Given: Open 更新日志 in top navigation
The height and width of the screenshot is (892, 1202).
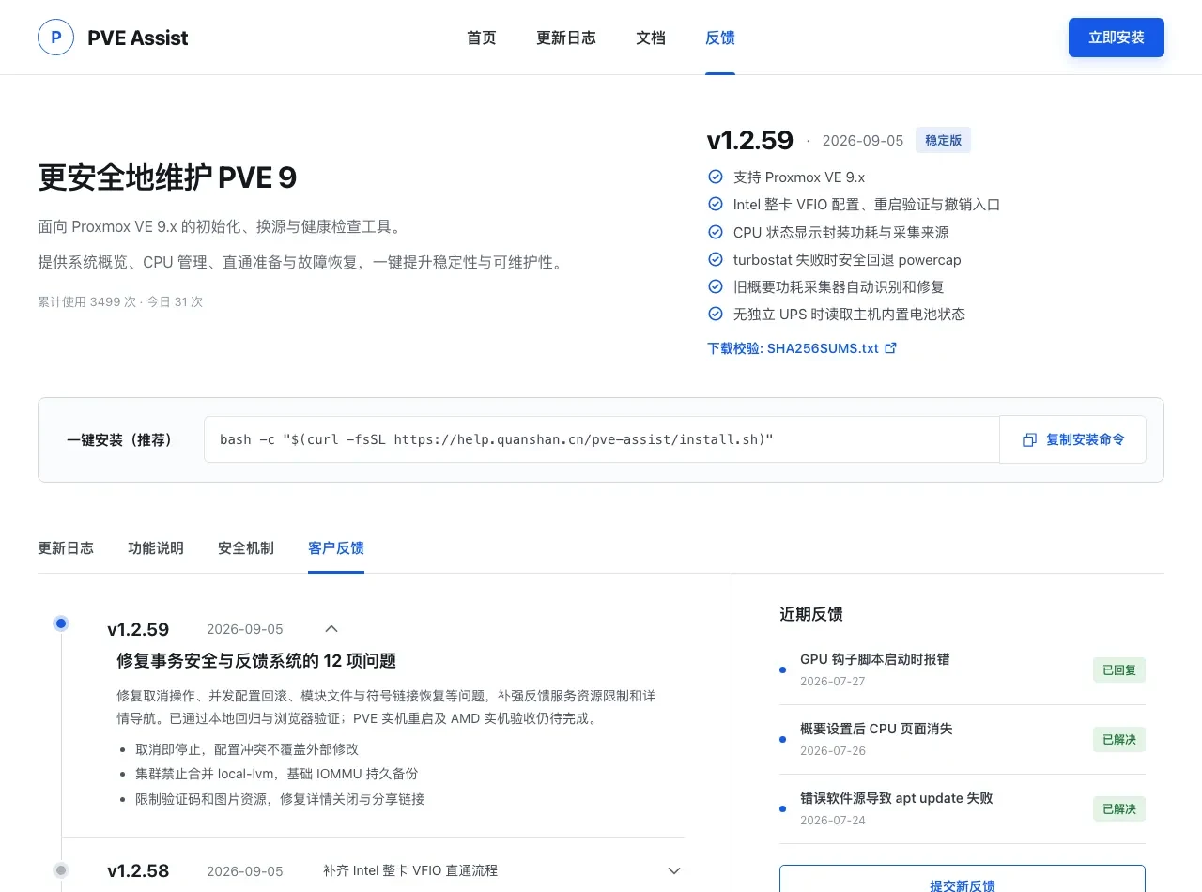Looking at the screenshot, I should (566, 38).
